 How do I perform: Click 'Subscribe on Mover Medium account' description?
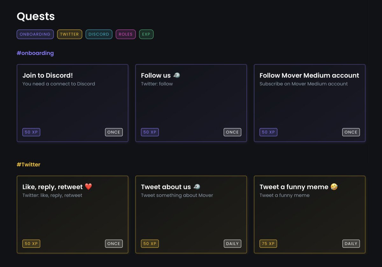[x=304, y=84]
